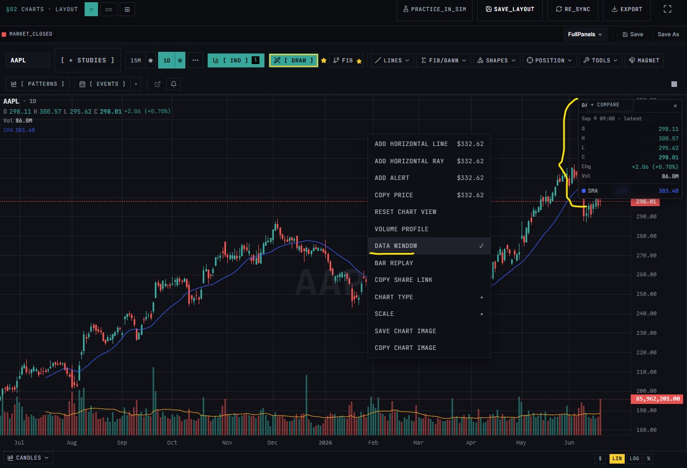687x468 pixels.
Task: Open chart in a new window (pop-out icon)
Action: click(158, 84)
